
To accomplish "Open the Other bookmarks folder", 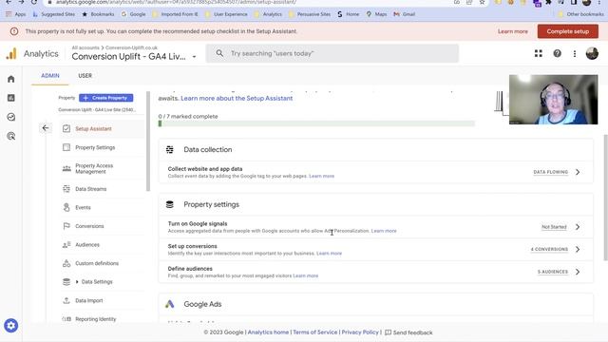I will tap(580, 14).
